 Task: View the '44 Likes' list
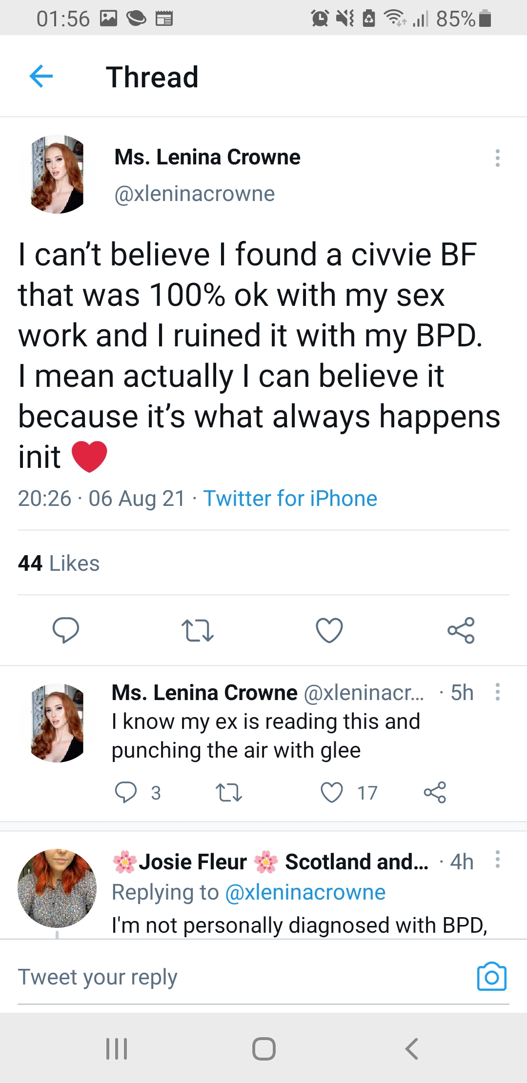(x=59, y=563)
